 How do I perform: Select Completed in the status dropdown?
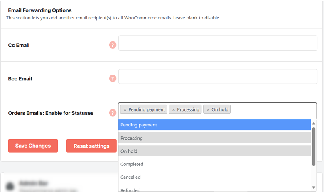pyautogui.click(x=214, y=164)
